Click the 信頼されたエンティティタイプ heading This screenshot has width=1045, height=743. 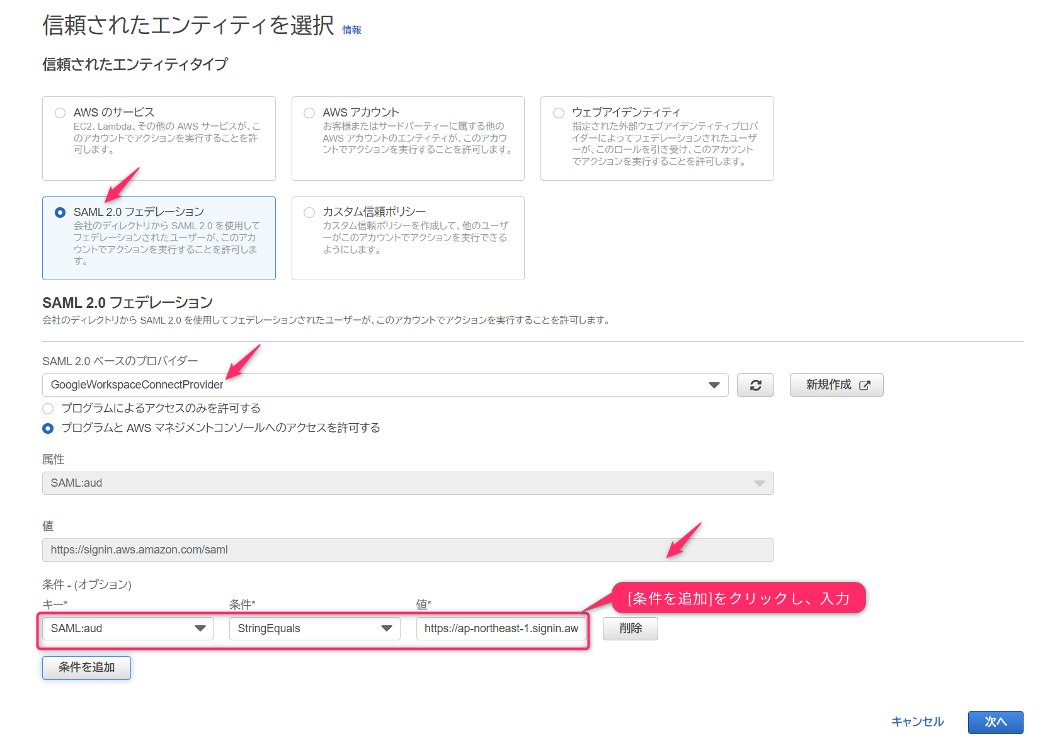coord(135,64)
